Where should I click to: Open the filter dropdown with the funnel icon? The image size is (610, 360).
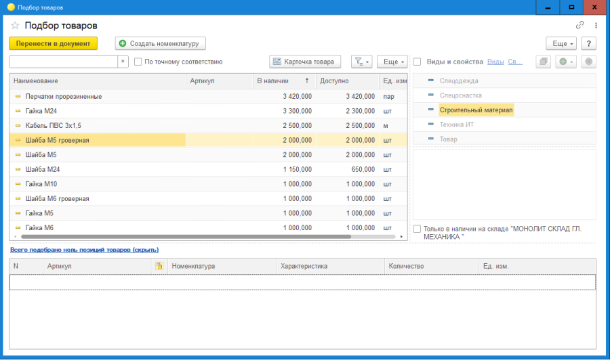(x=362, y=62)
